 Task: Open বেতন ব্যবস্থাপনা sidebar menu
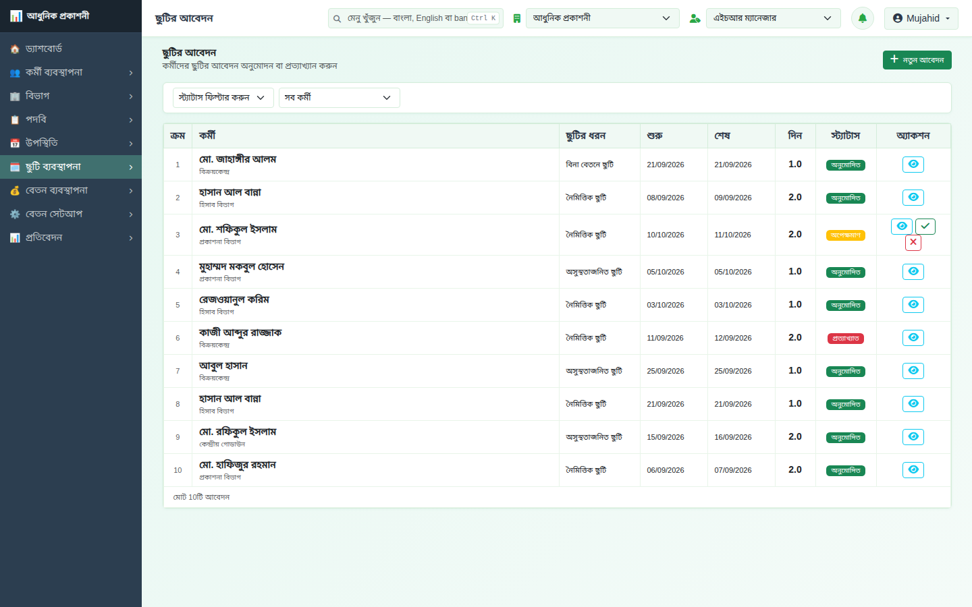[x=71, y=190]
